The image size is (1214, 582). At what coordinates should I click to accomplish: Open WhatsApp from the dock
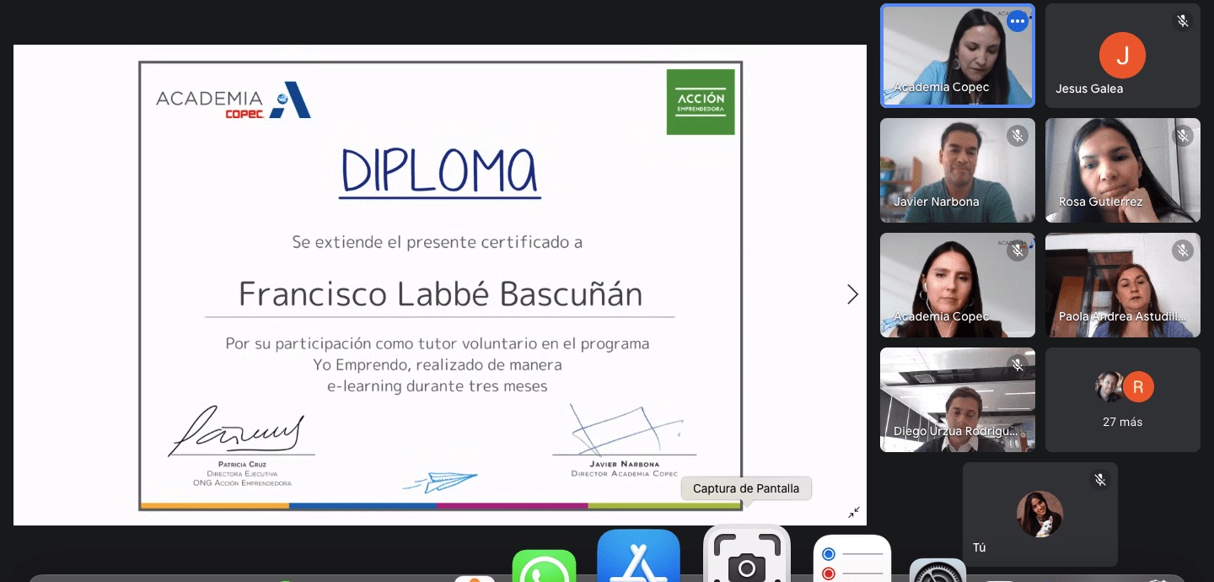544,564
